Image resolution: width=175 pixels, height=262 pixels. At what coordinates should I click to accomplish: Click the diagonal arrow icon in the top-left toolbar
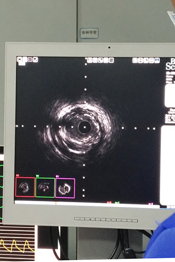(x=35, y=59)
